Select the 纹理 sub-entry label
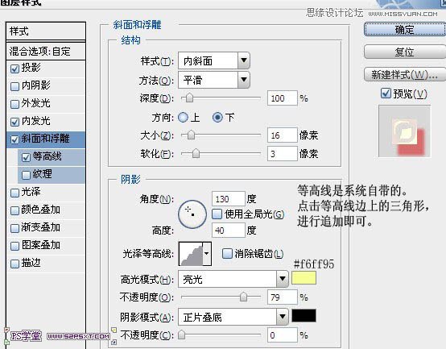The width and height of the screenshot is (446, 349). click(x=42, y=174)
